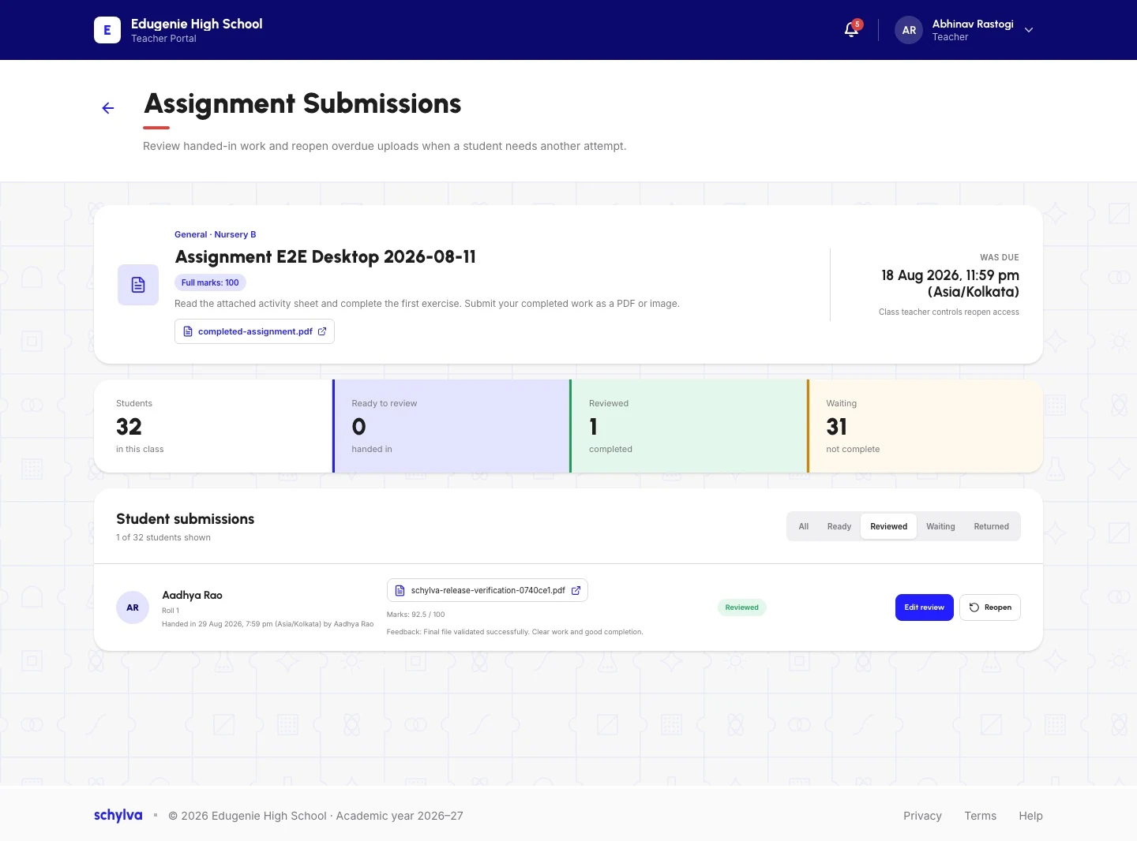
Task: Click the back arrow beside Assignment Submissions
Action: 108,108
